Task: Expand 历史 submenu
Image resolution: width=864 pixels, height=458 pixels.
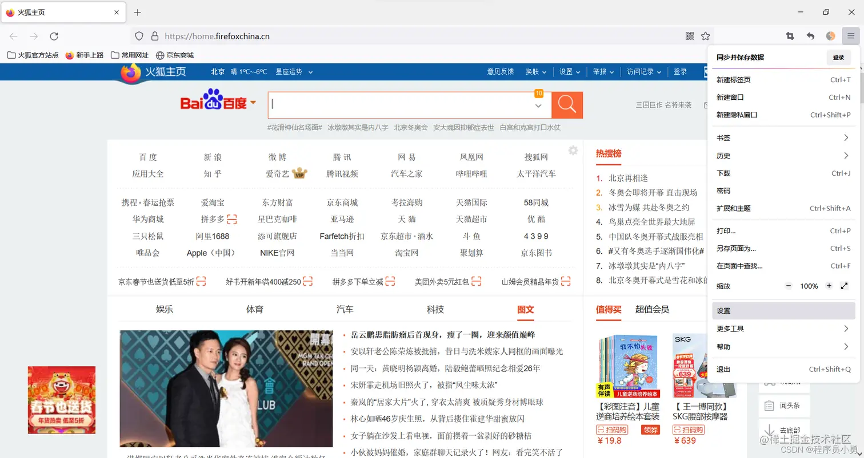Action: (x=783, y=156)
